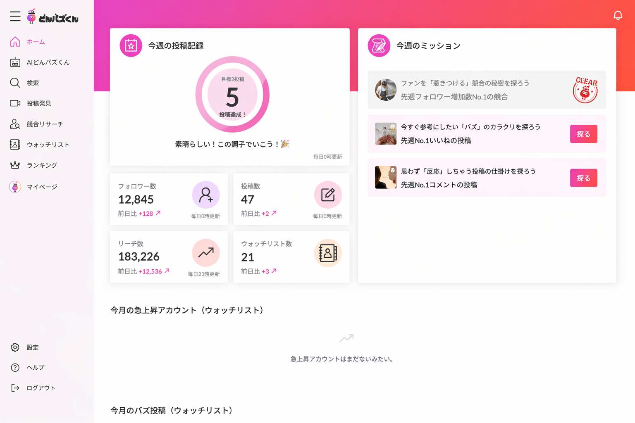This screenshot has height=423, width=635.
Task: Select the 検索 search icon
Action: click(x=15, y=83)
